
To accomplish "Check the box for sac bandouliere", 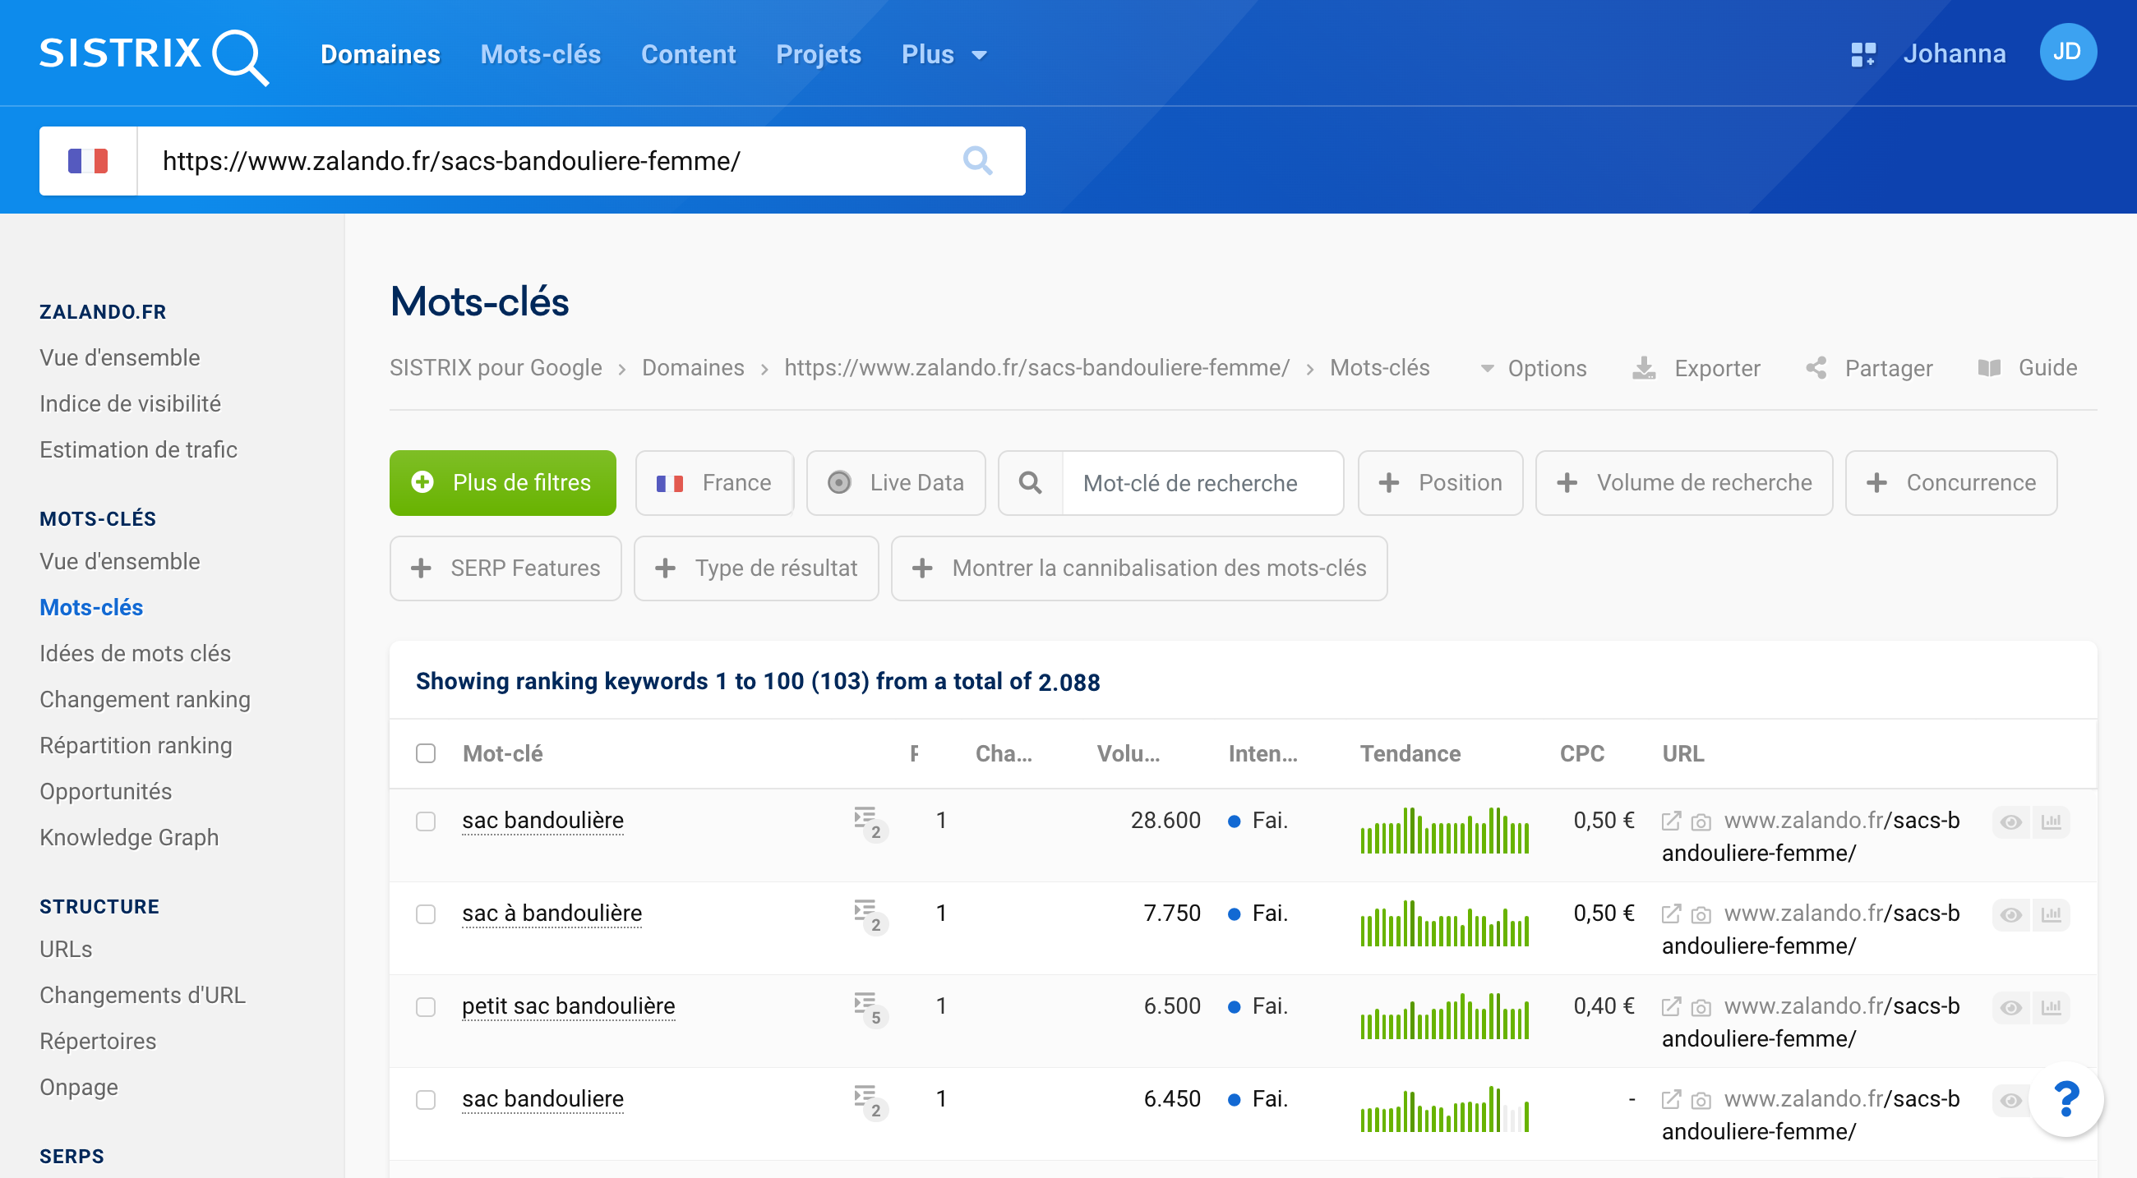I will coord(426,1099).
